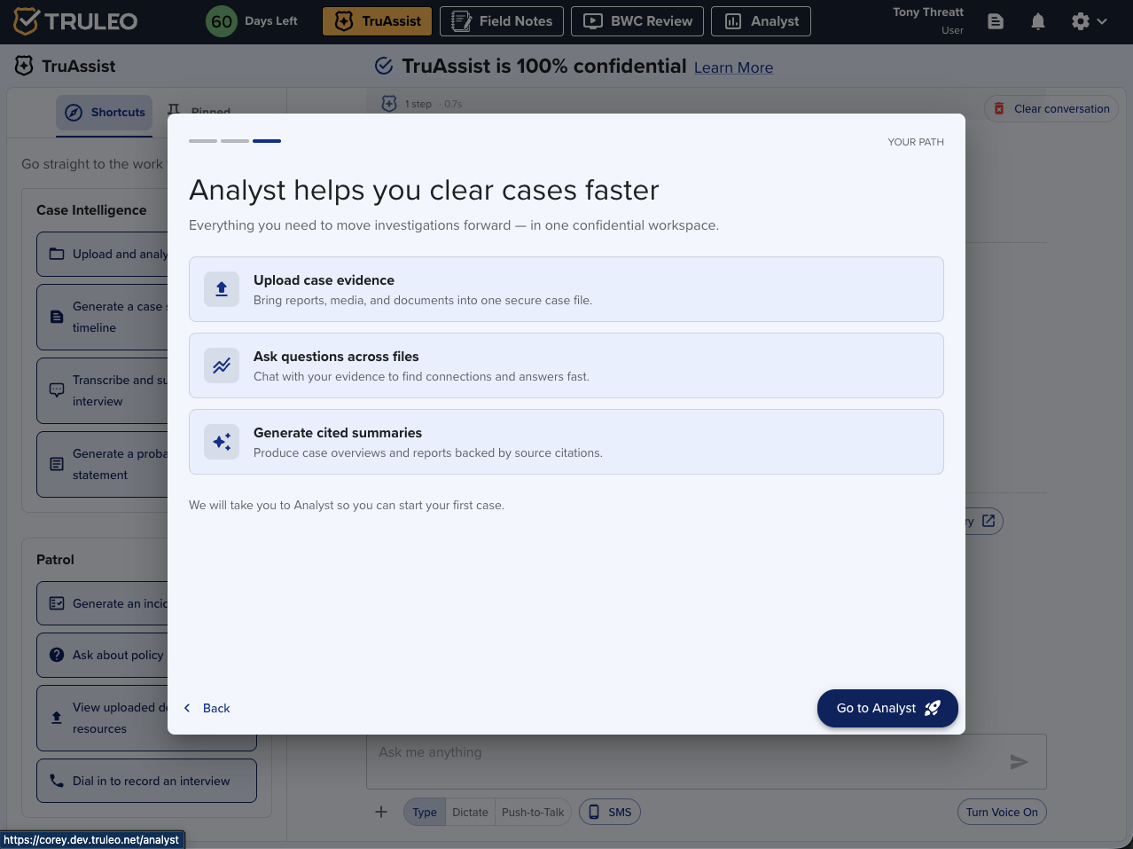Screen dimensions: 1133x849
Task: Click the folder icon on Upload and analyze
Action: [57, 254]
